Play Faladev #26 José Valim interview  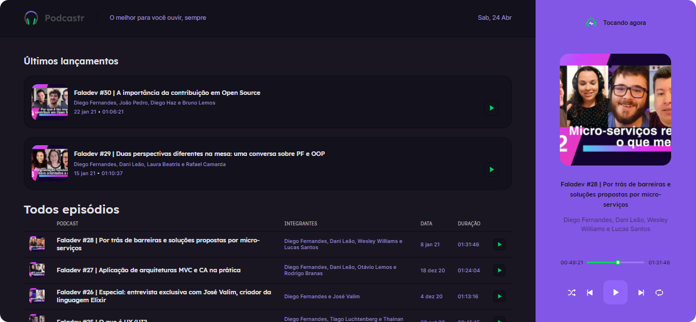(499, 297)
